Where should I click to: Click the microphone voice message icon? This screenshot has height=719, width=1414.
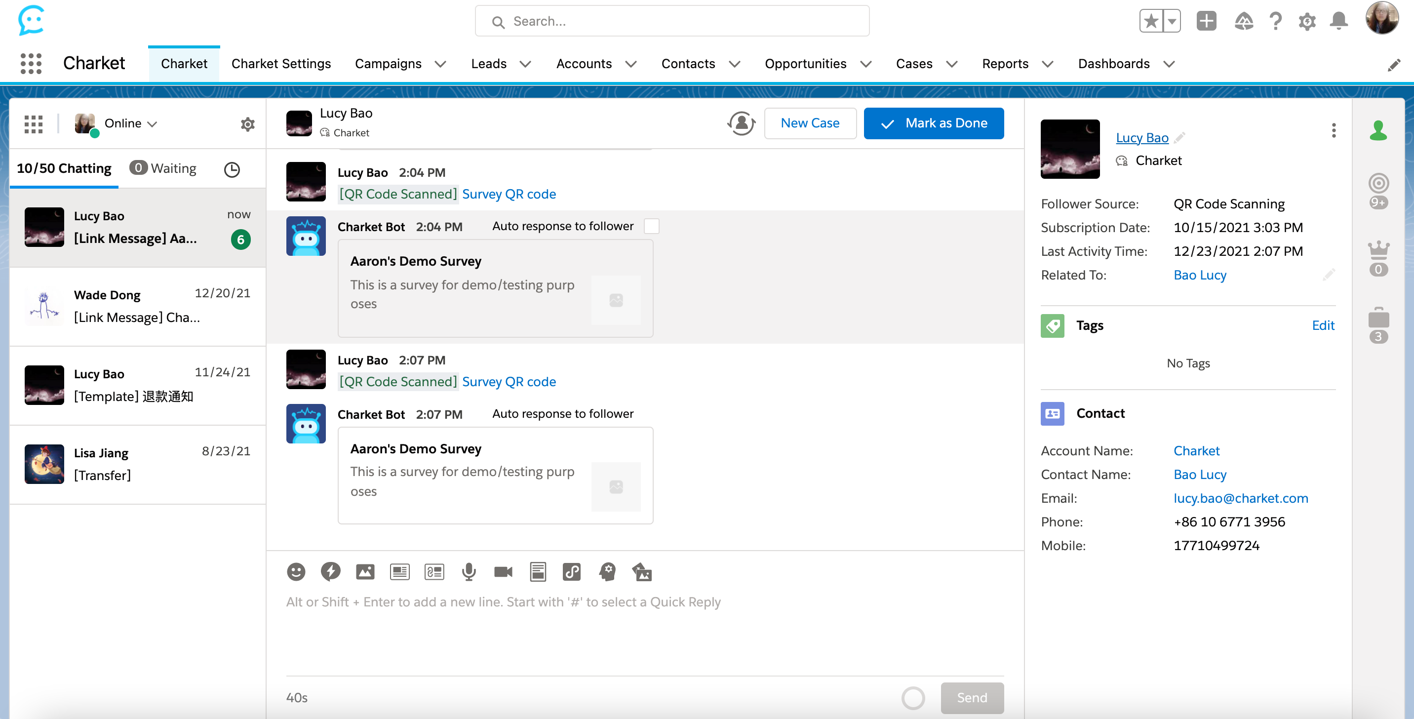pos(469,572)
